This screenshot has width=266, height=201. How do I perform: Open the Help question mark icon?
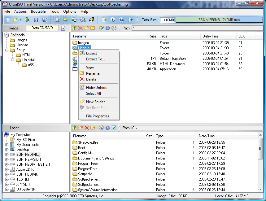pos(121,20)
